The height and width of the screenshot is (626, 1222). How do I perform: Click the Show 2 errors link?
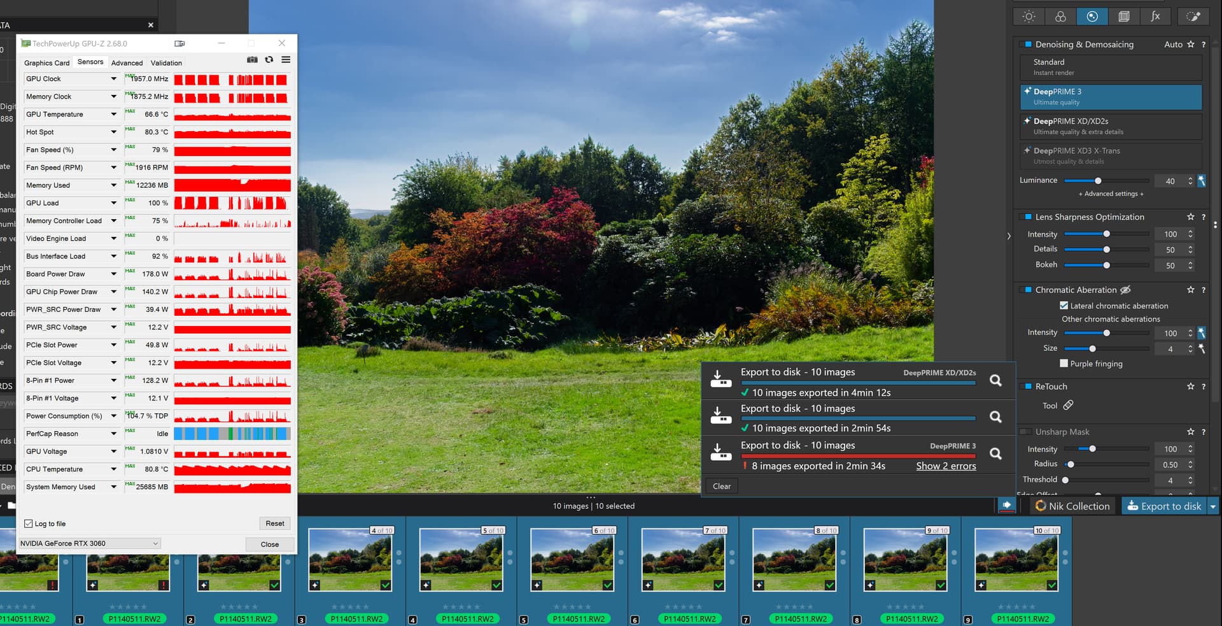tap(946, 466)
